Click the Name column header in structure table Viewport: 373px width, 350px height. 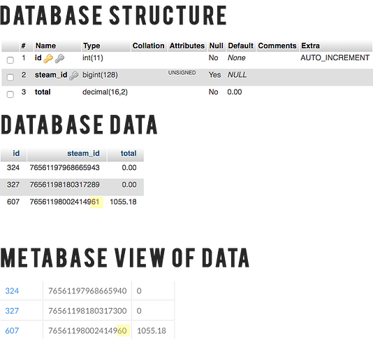click(45, 45)
